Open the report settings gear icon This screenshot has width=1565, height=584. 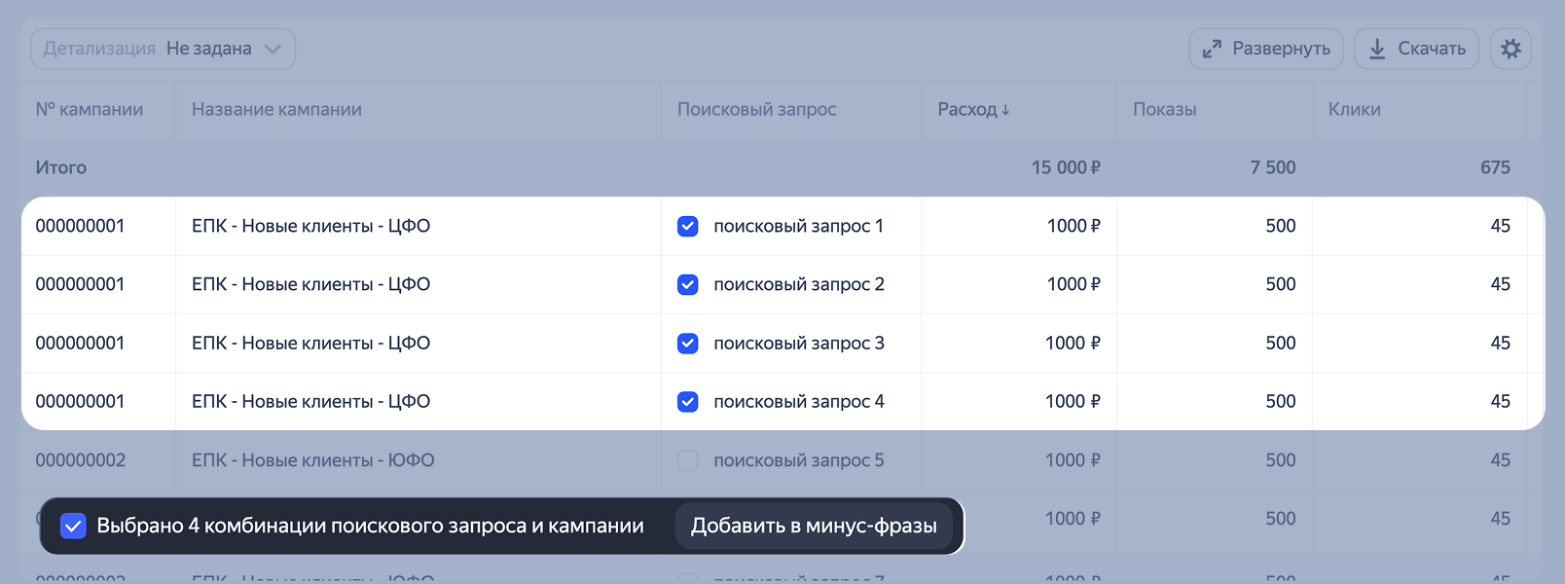tap(1511, 48)
